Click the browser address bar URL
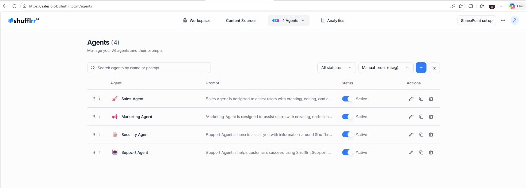 61,6
